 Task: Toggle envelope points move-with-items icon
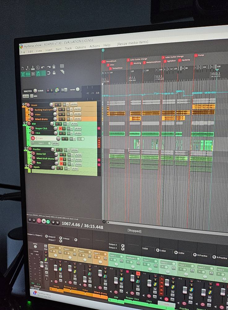pos(38,73)
